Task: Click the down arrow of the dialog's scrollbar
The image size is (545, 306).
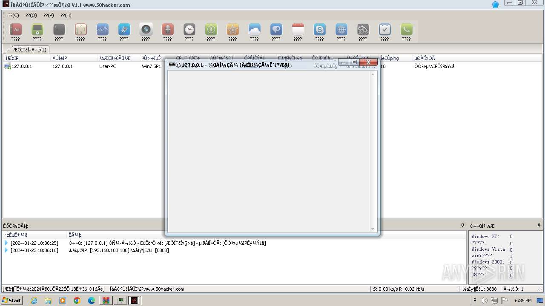Action: point(373,229)
